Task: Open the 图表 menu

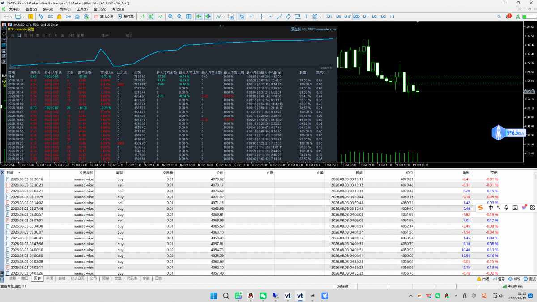Action: coord(65,9)
